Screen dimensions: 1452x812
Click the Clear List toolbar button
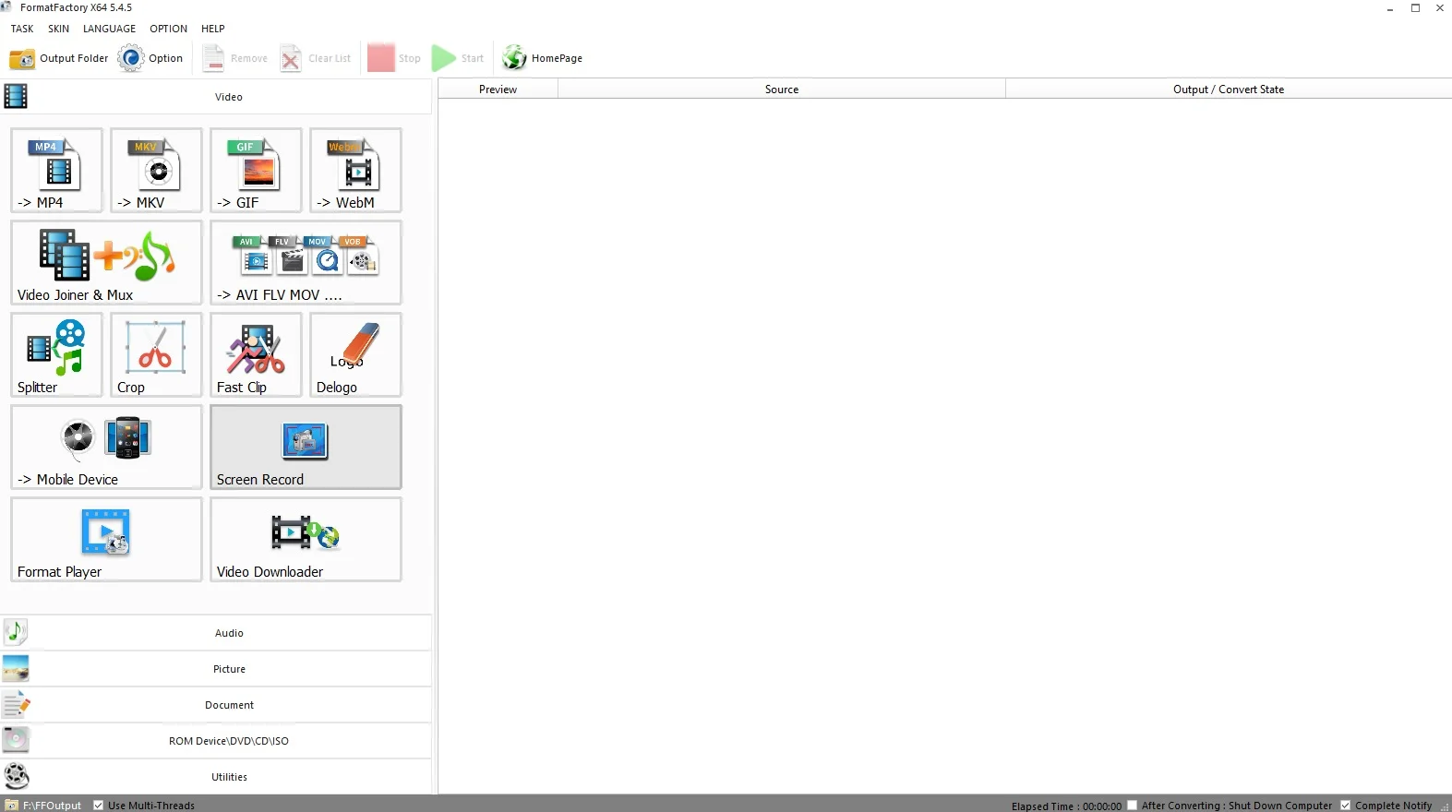317,58
